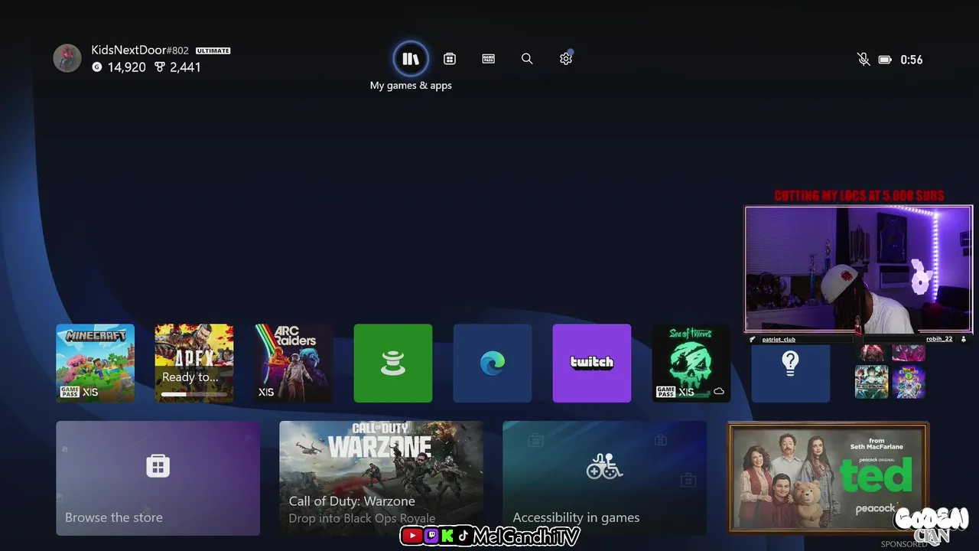Open the Game Pass icon in top bar

(489, 59)
